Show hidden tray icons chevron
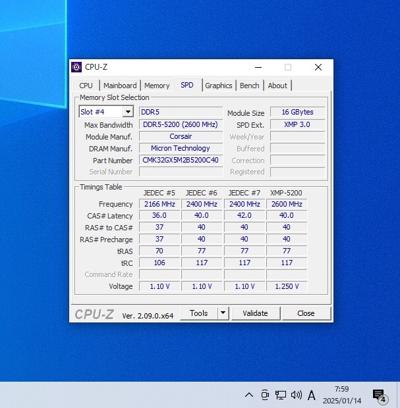 (249, 395)
